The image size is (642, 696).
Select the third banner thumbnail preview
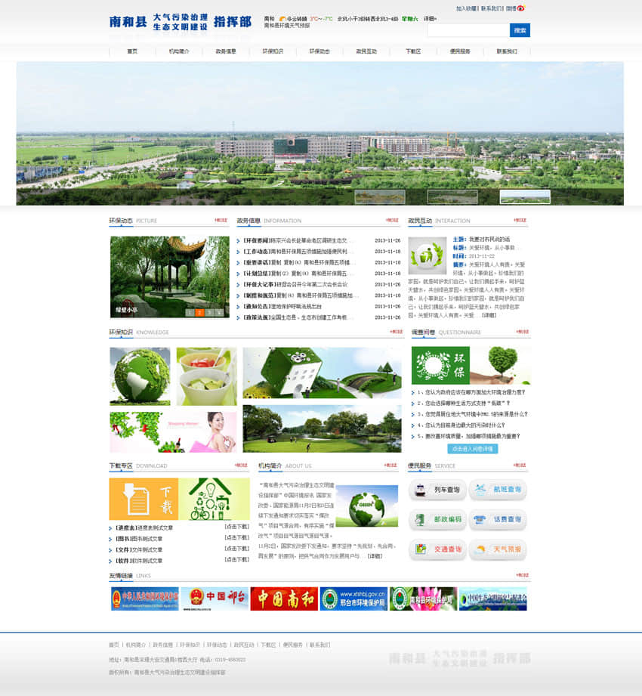coord(524,196)
